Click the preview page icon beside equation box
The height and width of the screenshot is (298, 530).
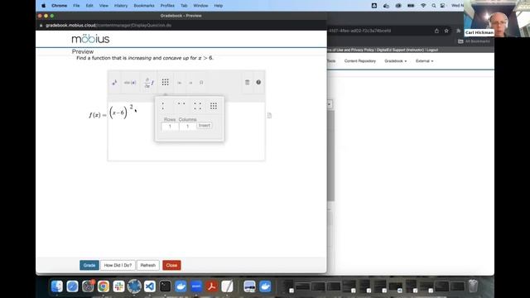pos(269,116)
